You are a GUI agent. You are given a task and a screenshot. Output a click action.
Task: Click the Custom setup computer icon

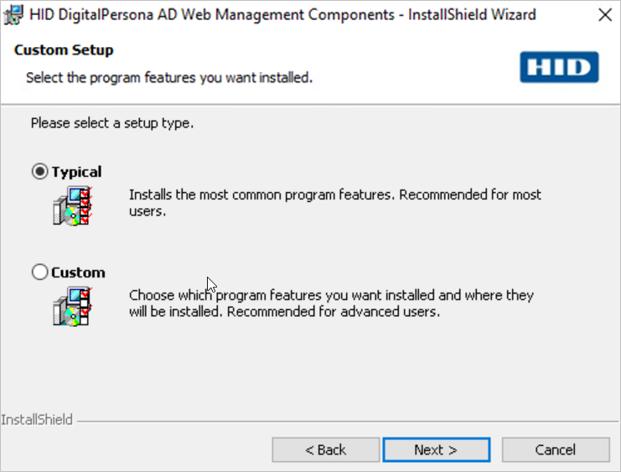tap(71, 306)
